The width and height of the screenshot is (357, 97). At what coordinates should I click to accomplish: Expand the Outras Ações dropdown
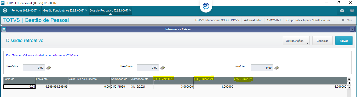click(296, 41)
